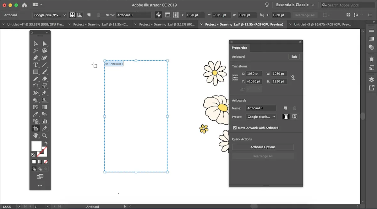Select the Hand tool
377x209 pixels.
coord(36,135)
